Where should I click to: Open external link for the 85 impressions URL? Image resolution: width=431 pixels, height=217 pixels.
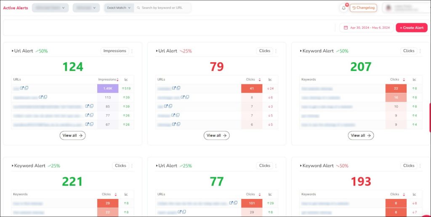[x=87, y=106]
